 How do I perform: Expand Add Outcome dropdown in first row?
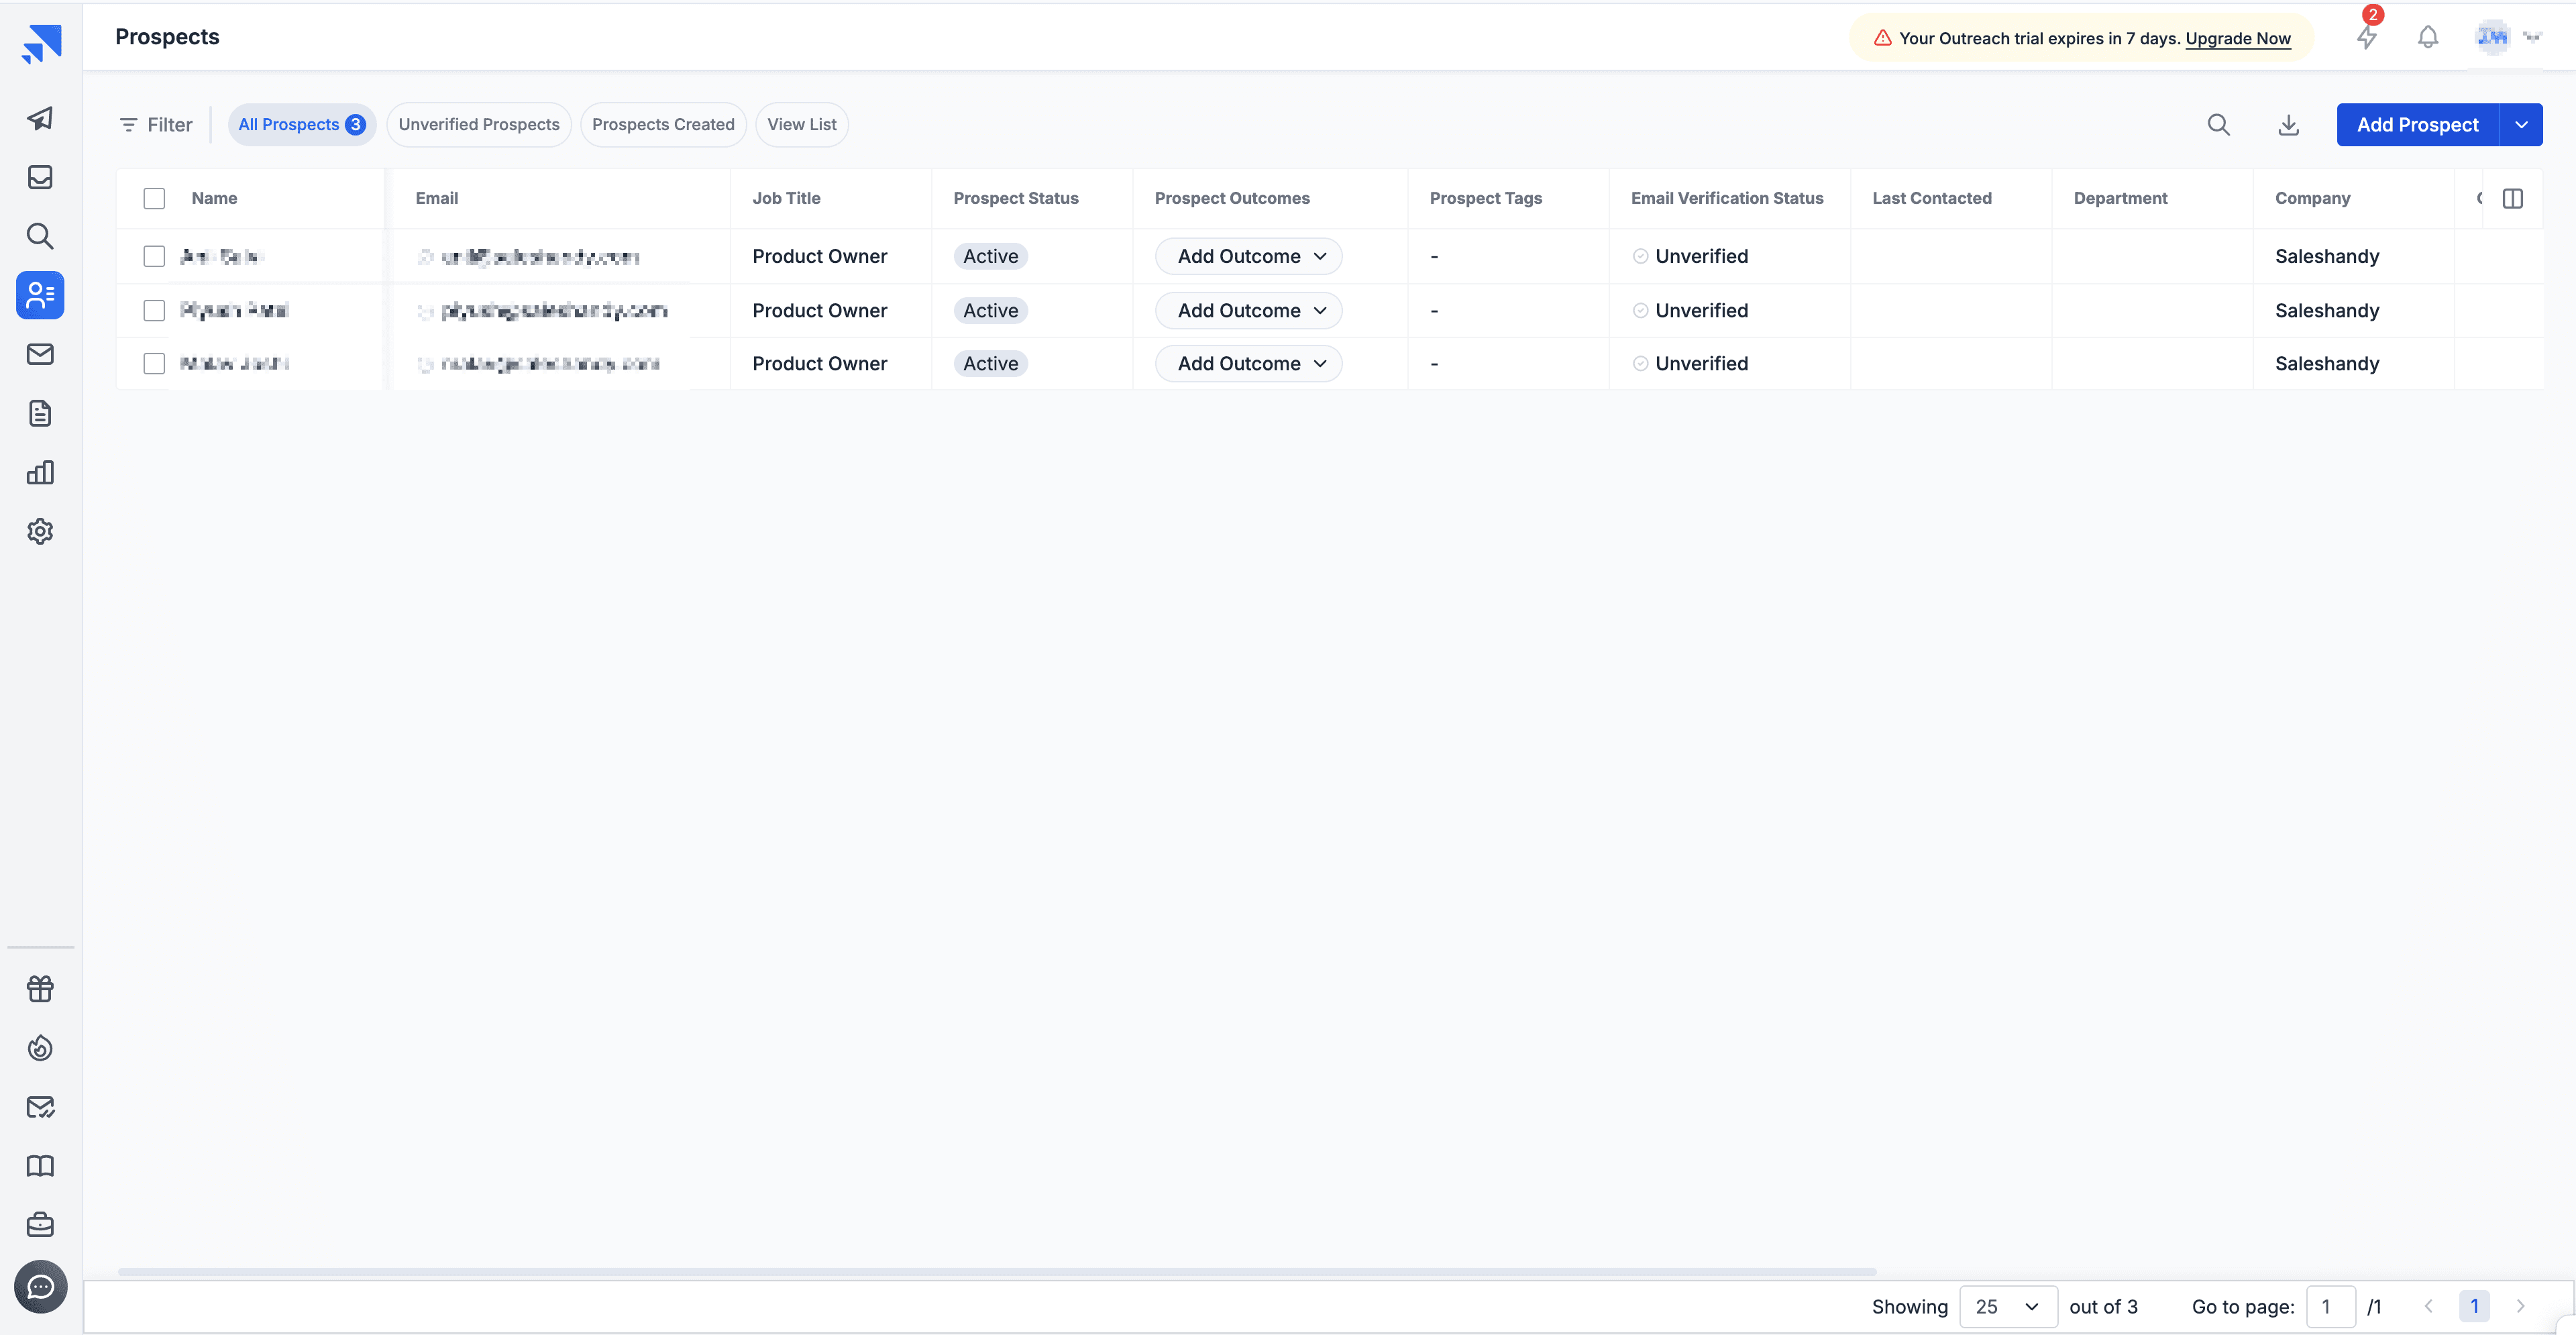pos(1248,256)
